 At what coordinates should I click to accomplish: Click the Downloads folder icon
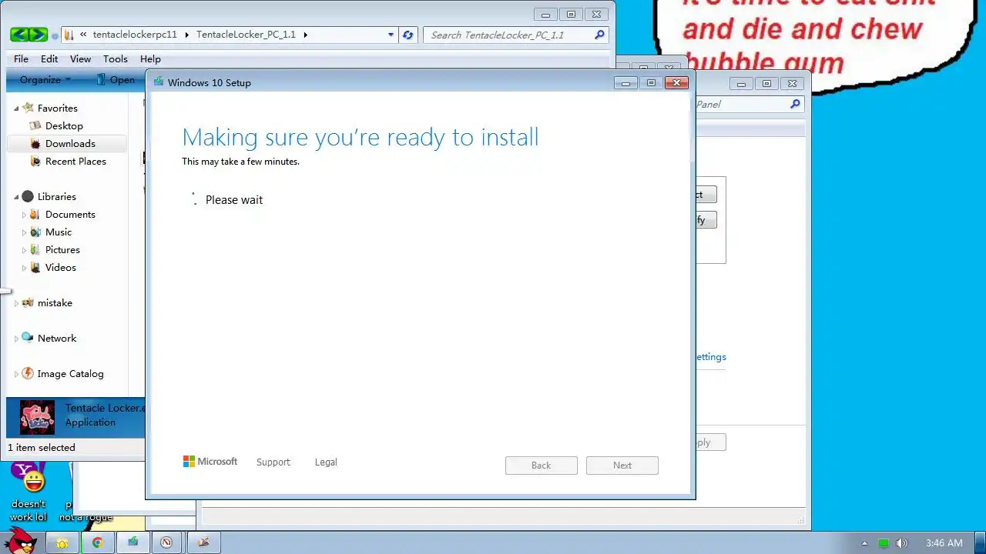tap(35, 143)
